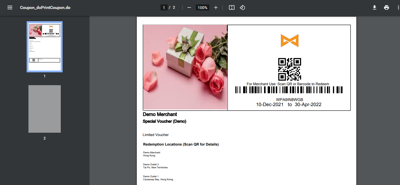Download the PDF with the download icon
Screen dimensions: 400x185
tap(374, 7)
